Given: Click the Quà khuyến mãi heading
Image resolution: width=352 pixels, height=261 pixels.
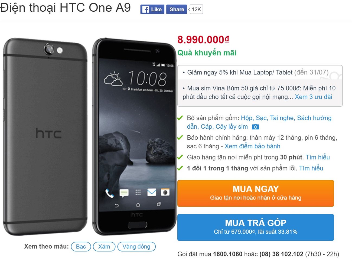Looking at the screenshot, I should click(x=207, y=53).
